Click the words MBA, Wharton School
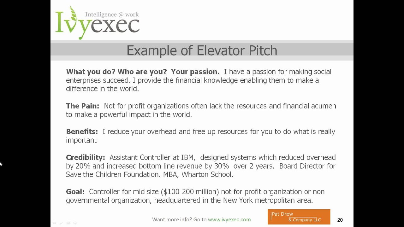This screenshot has width=404, height=227. point(198,175)
